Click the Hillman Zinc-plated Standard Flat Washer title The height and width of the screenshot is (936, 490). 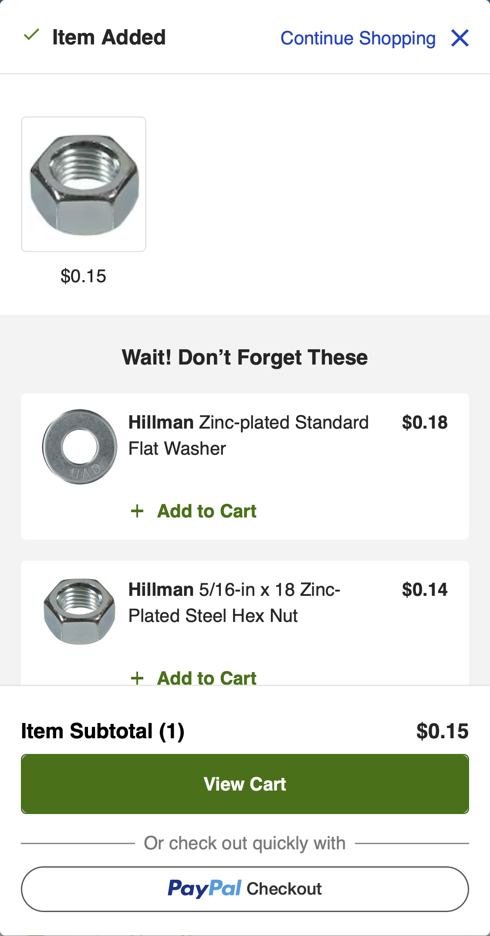pyautogui.click(x=248, y=435)
